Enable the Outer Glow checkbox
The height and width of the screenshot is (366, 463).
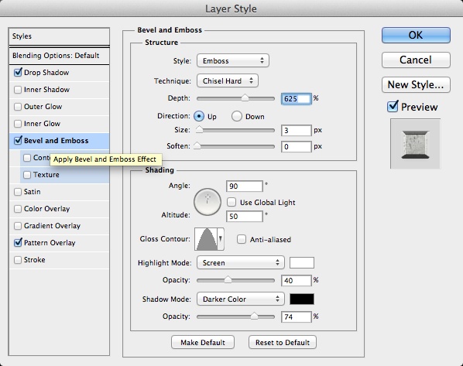pyautogui.click(x=18, y=107)
